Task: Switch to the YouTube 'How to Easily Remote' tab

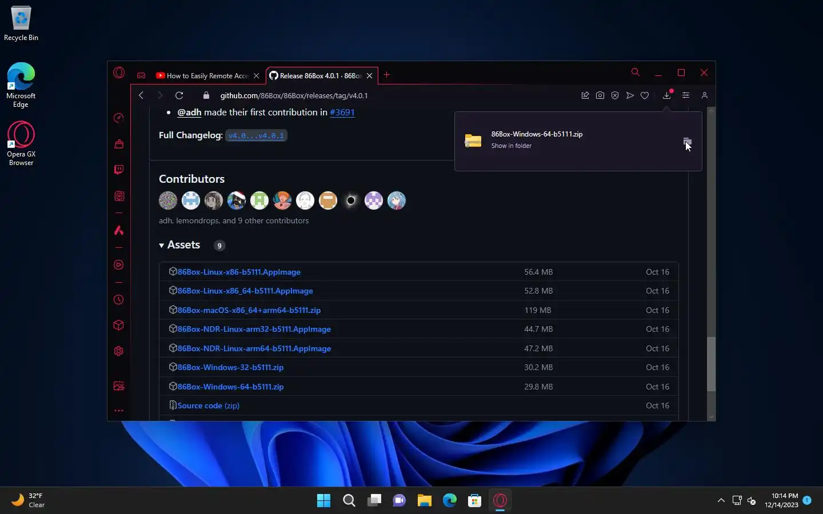Action: (x=202, y=75)
